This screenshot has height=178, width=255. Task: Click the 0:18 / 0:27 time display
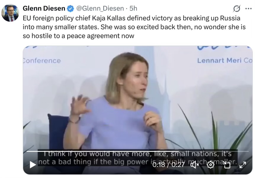[169, 165]
